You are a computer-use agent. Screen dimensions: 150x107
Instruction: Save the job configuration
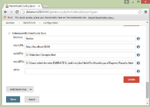point(13,99)
